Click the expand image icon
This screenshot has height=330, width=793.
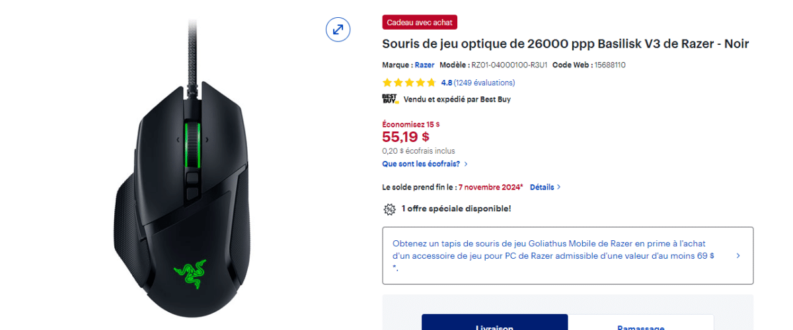(x=338, y=29)
